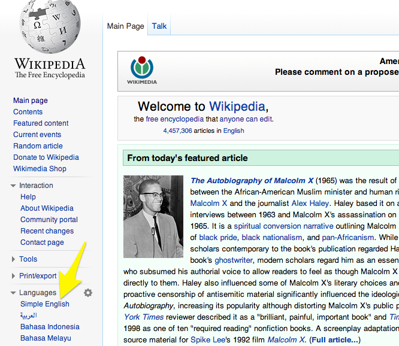
Task: Open the pan-Africanism link
Action: coord(348,238)
